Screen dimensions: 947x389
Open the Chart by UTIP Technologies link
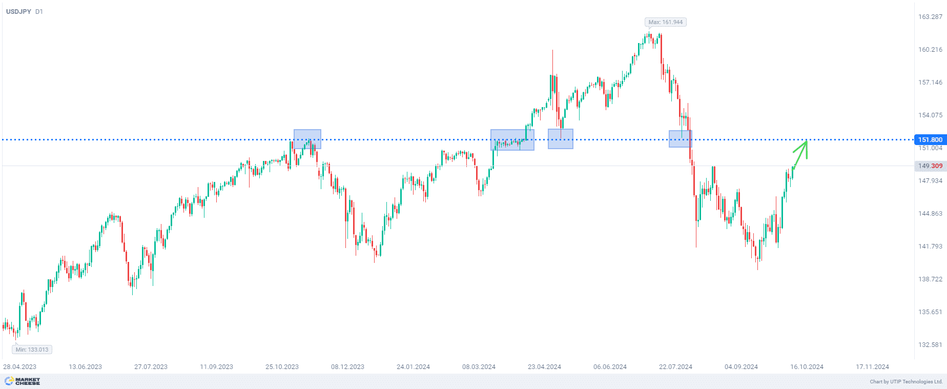point(906,381)
